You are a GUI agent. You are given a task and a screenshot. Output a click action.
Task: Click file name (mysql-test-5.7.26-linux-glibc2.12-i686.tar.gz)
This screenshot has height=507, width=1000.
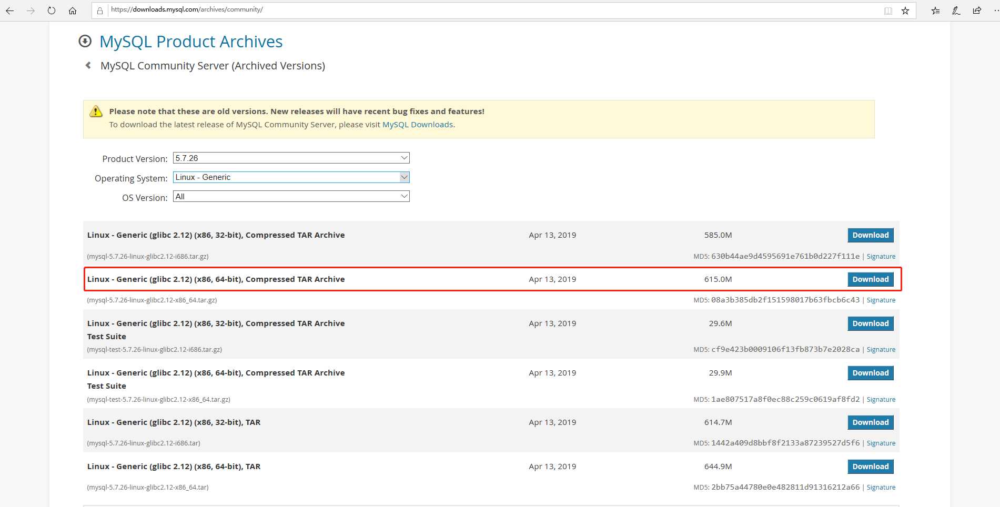click(155, 350)
